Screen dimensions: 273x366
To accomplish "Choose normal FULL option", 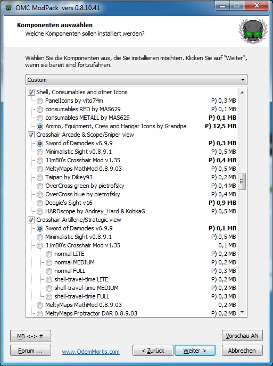I will point(49,271).
